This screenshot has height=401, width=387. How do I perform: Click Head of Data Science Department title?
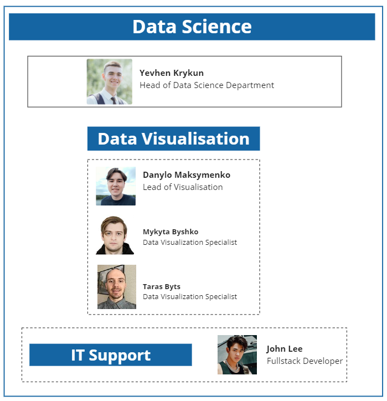pyautogui.click(x=207, y=85)
